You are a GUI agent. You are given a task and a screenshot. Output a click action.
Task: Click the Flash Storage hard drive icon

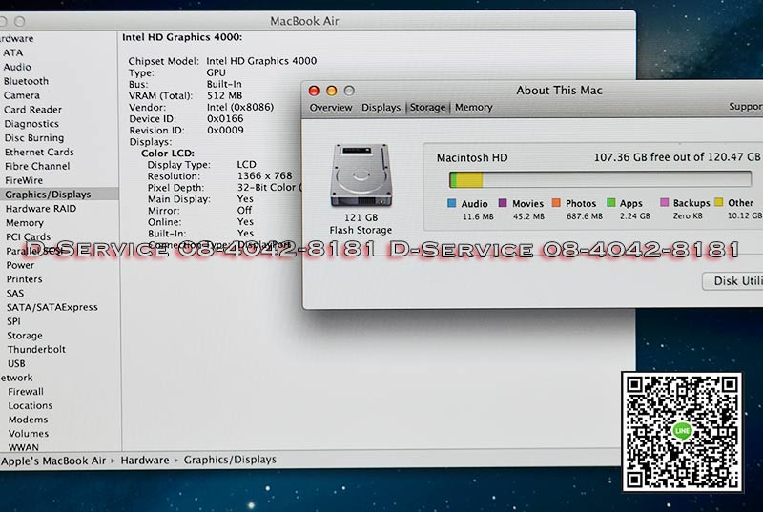coord(361,175)
